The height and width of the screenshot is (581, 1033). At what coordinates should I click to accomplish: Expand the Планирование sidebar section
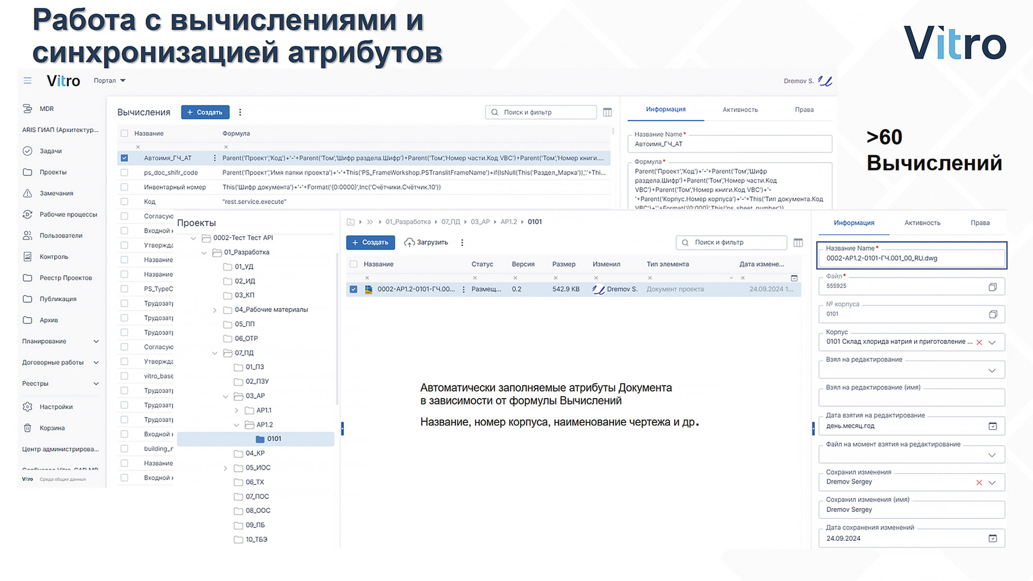[x=96, y=341]
